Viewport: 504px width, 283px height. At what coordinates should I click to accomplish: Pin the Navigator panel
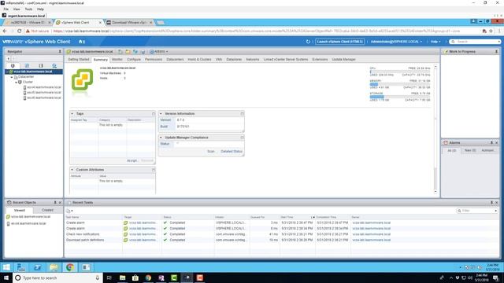tap(60, 52)
